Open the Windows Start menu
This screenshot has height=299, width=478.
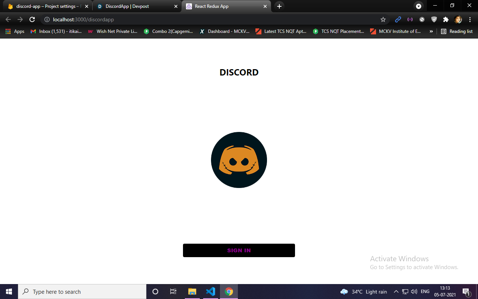(x=9, y=292)
